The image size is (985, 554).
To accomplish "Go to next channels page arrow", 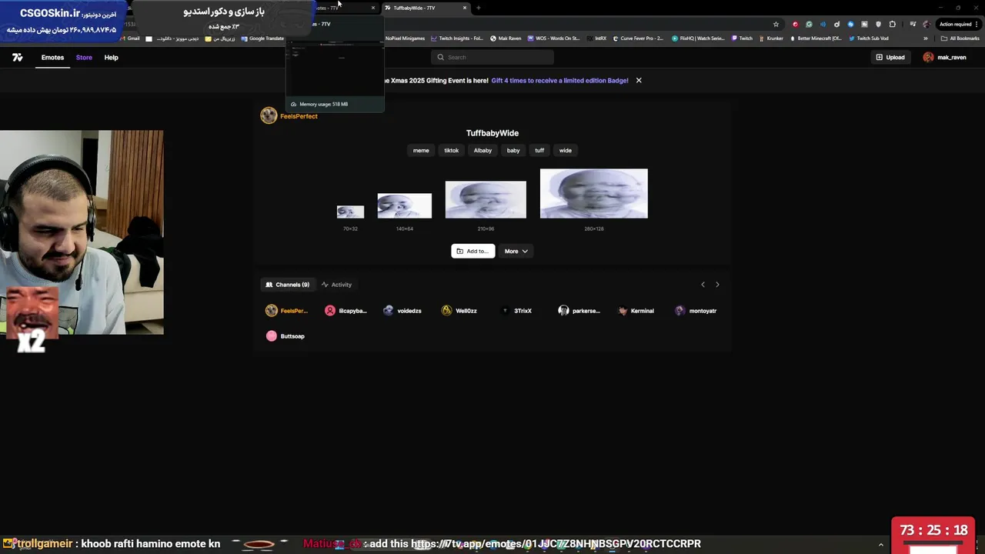I will click(x=717, y=285).
